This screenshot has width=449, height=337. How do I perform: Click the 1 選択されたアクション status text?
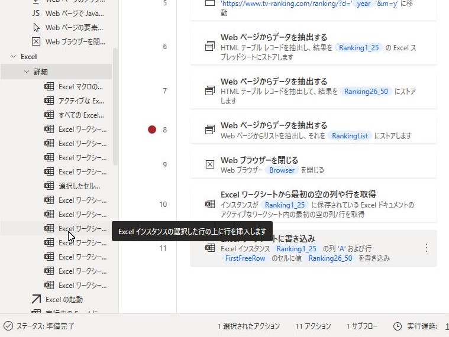(x=248, y=326)
